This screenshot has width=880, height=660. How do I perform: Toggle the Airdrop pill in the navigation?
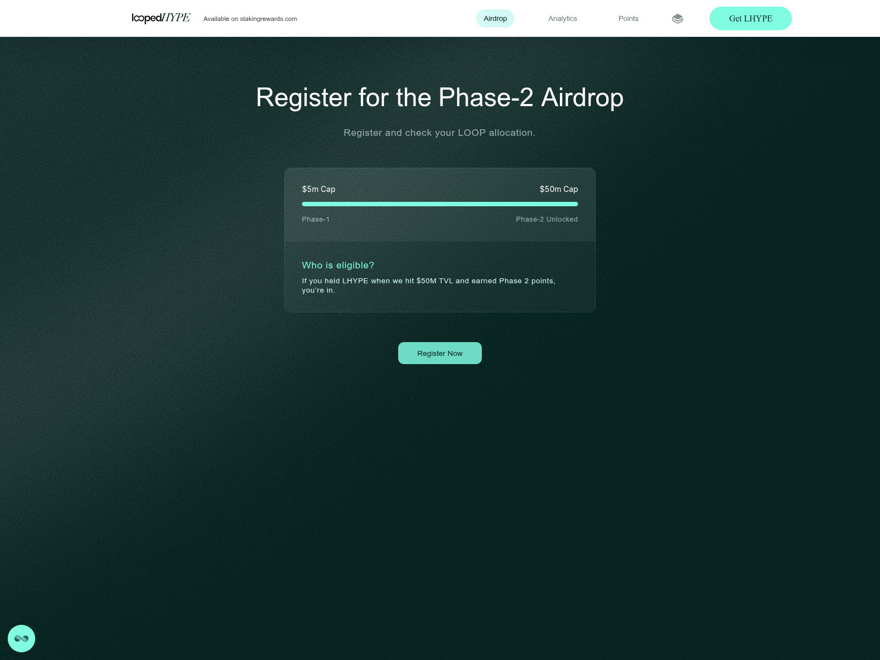(494, 18)
